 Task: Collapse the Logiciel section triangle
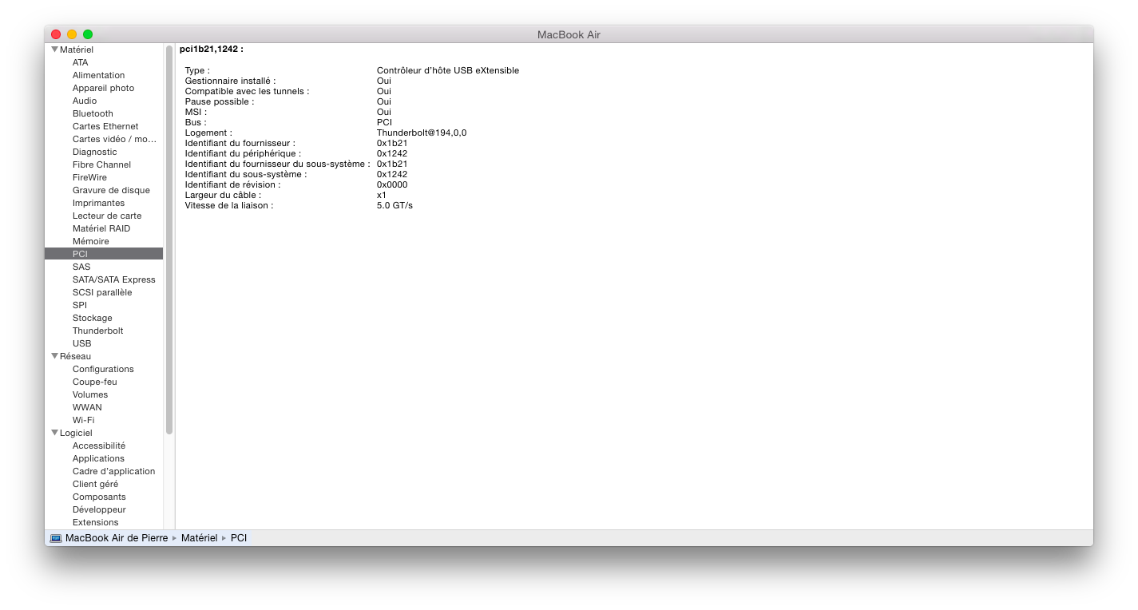click(x=54, y=433)
